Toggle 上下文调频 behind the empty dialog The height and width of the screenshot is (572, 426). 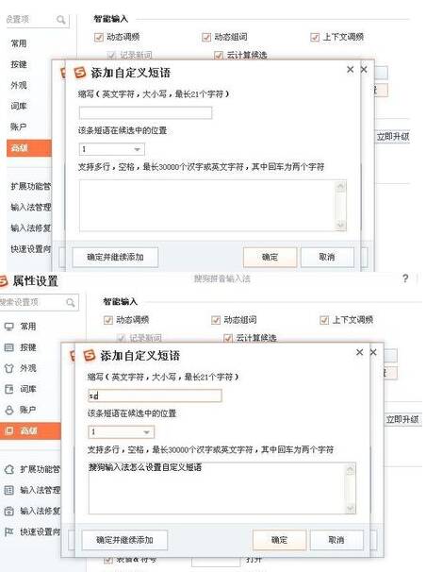pyautogui.click(x=315, y=37)
